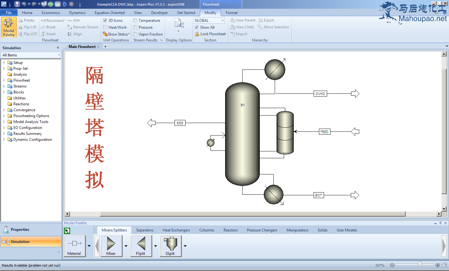Image resolution: width=449 pixels, height=271 pixels.
Task: Close the Main Flowsheet tab
Action: click(98, 47)
